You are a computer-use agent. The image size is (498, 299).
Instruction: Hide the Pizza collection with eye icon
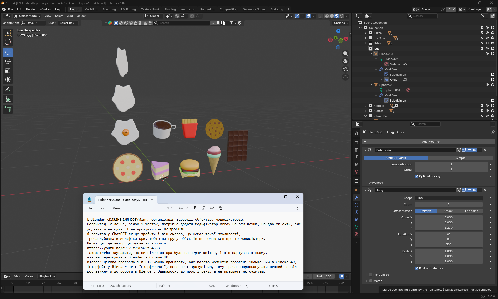pyautogui.click(x=487, y=33)
